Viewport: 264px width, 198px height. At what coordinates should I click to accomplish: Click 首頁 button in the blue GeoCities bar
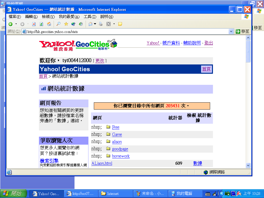tap(207, 69)
